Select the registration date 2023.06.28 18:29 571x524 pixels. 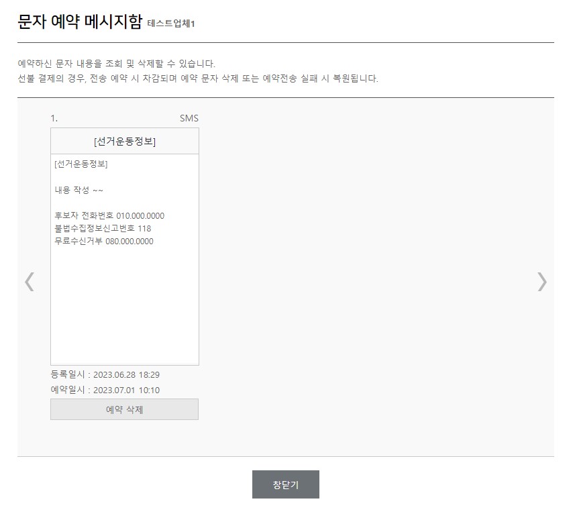(x=106, y=376)
